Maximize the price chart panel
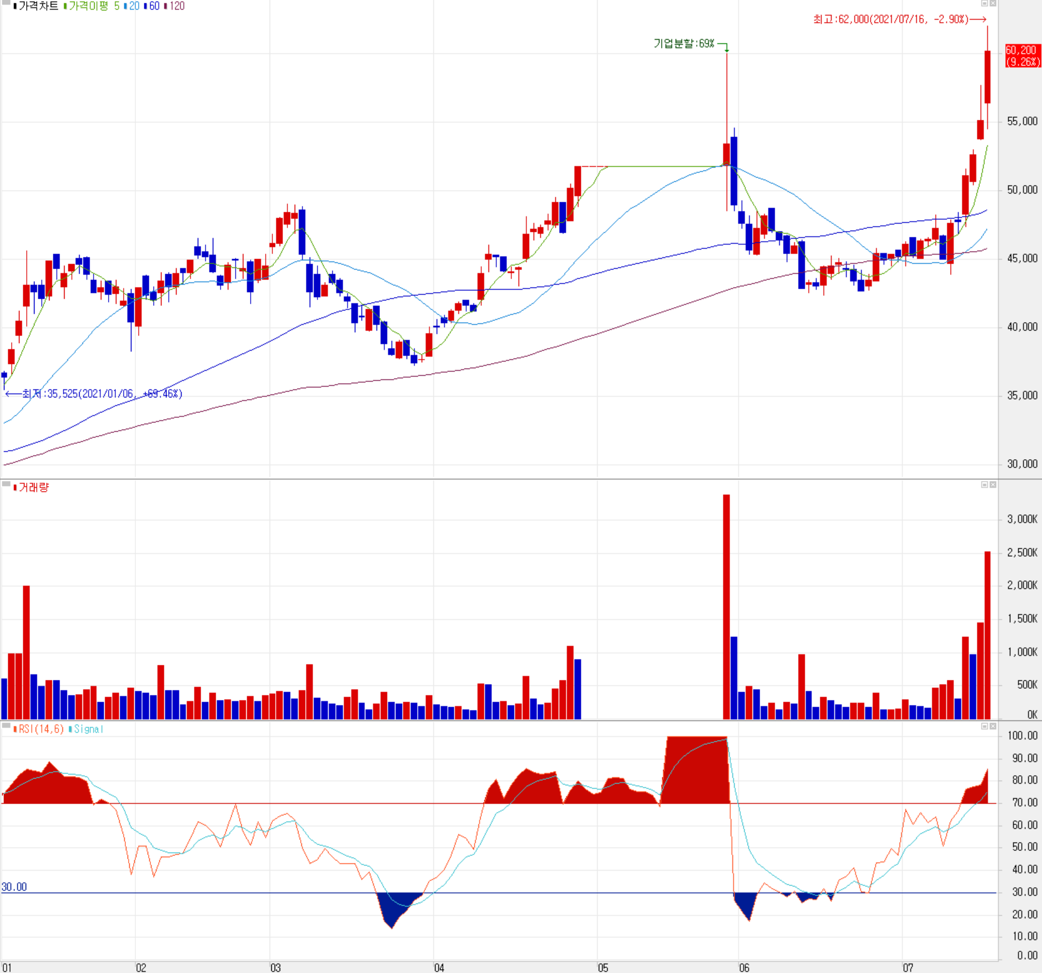The height and width of the screenshot is (973, 1042). [984, 3]
